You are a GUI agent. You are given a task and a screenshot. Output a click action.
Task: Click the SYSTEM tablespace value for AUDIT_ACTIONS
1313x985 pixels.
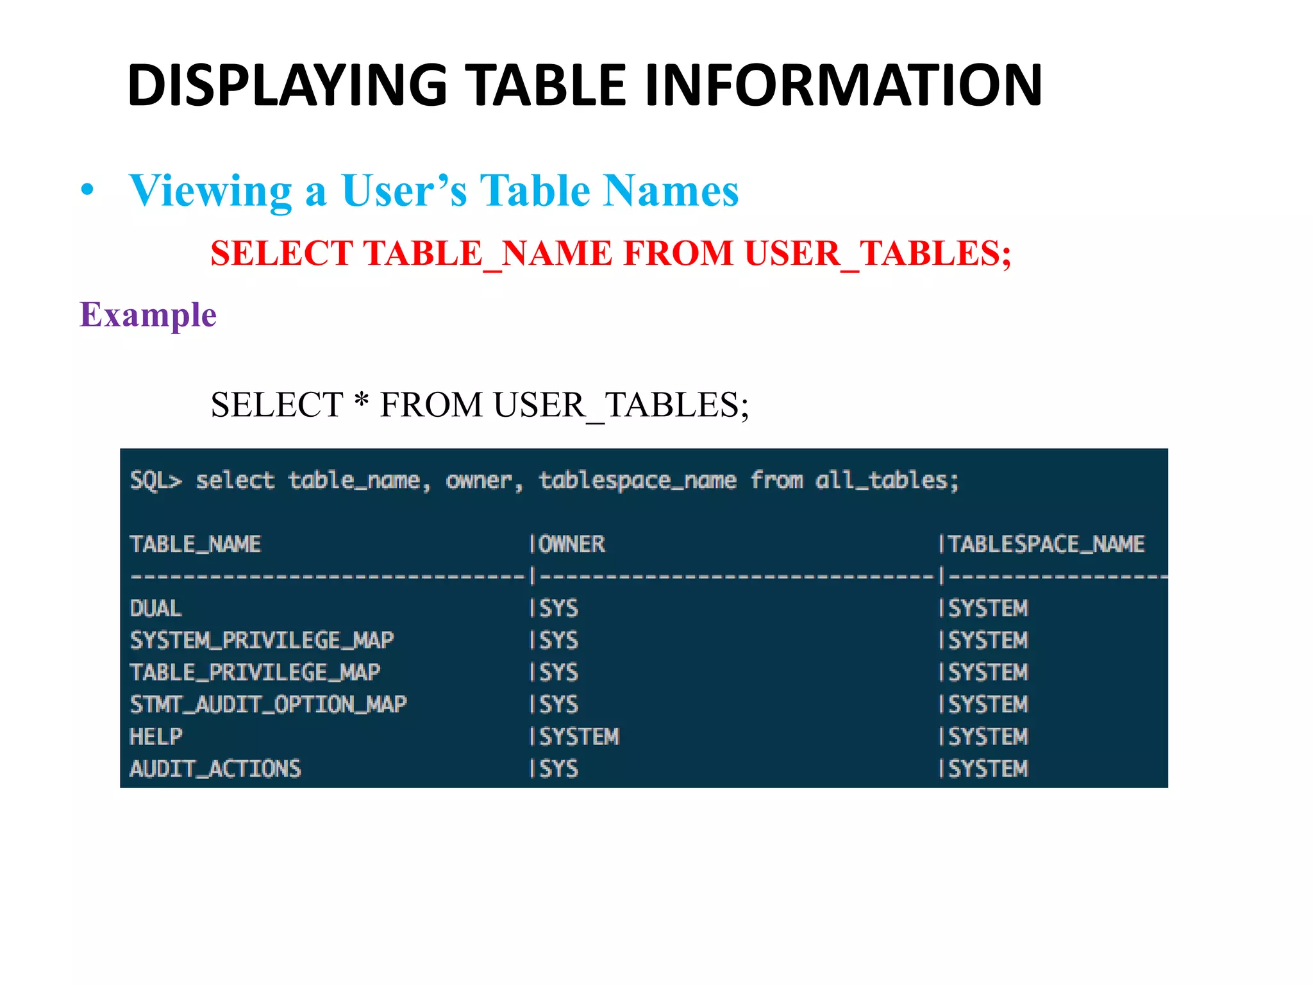click(x=988, y=768)
